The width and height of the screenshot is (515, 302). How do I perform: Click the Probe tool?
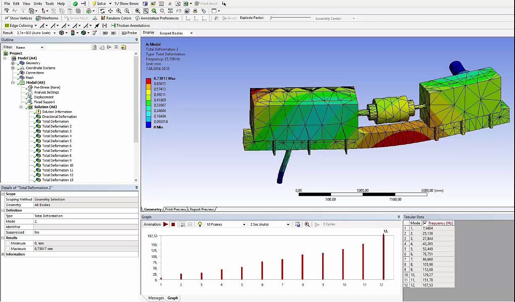point(129,33)
